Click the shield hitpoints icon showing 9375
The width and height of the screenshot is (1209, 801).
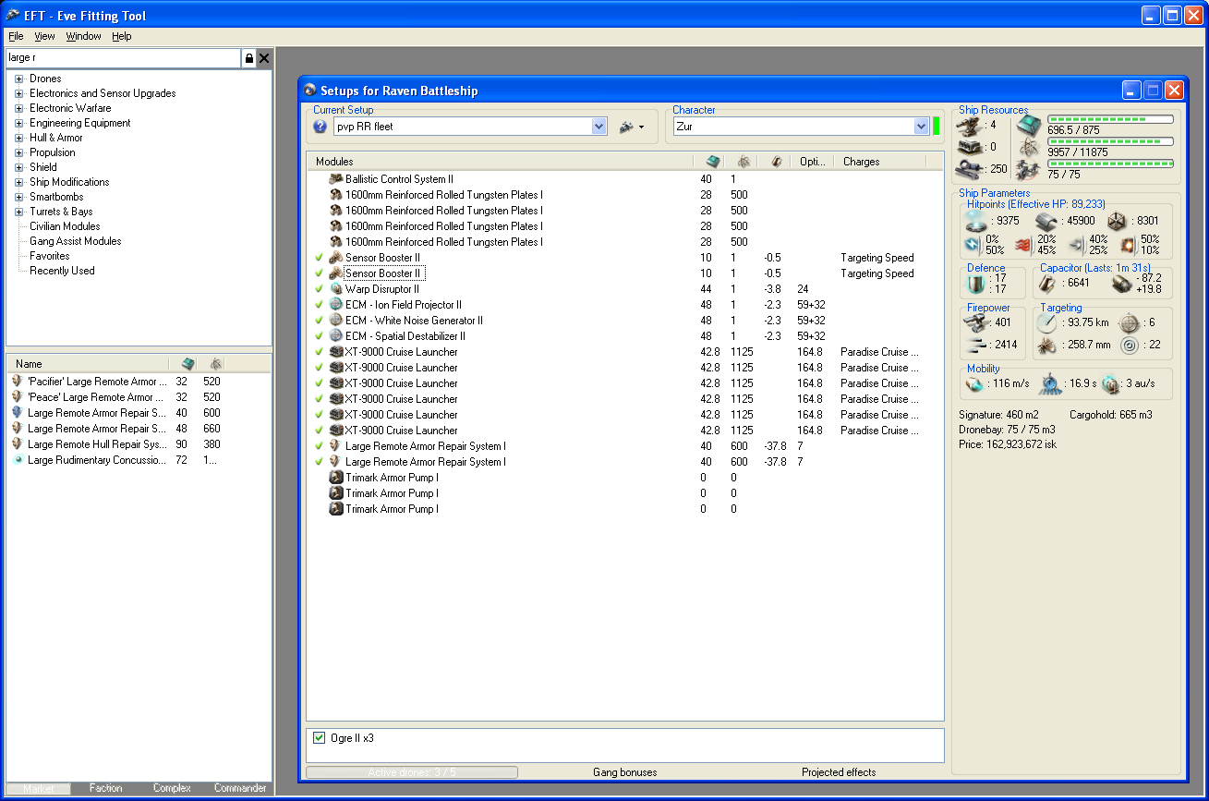click(x=976, y=221)
